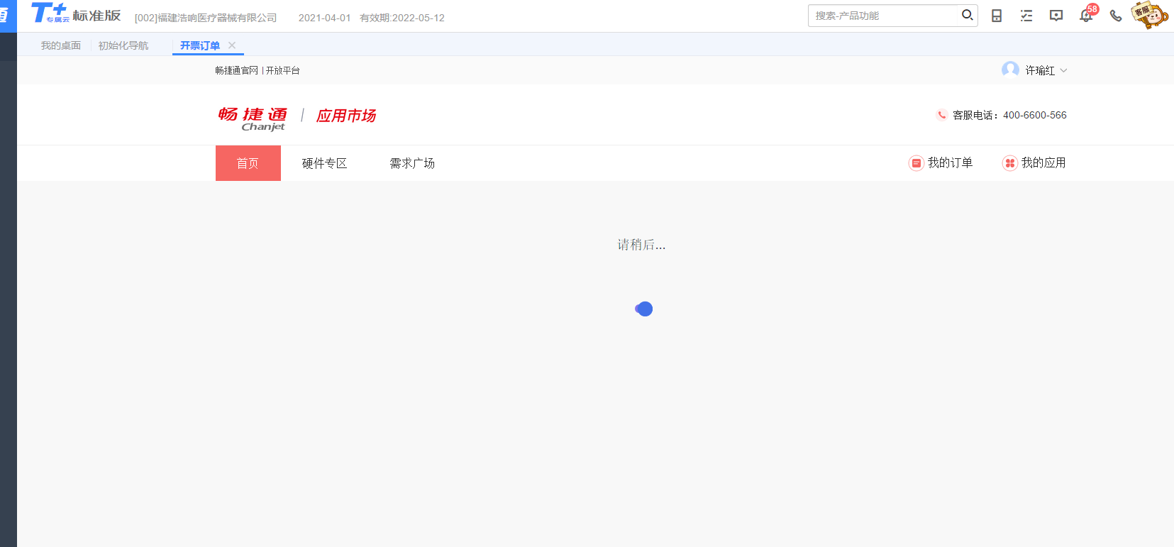Click the company name 福建浩响医疗器械有限公司
The width and height of the screenshot is (1174, 547).
pos(217,18)
